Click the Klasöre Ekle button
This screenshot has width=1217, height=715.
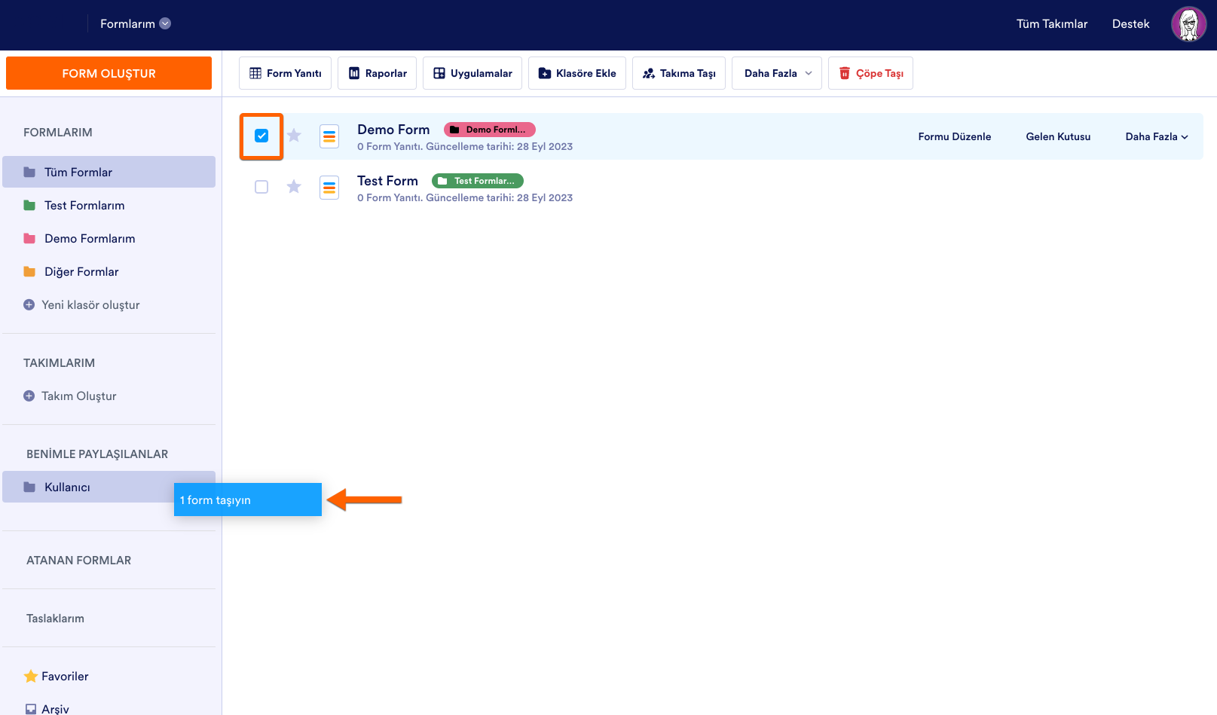pyautogui.click(x=577, y=73)
